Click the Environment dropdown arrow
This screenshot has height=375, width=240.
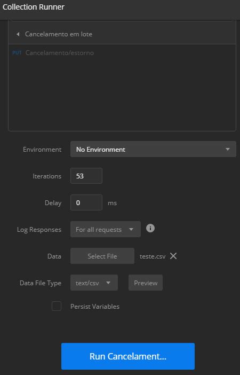click(x=227, y=149)
